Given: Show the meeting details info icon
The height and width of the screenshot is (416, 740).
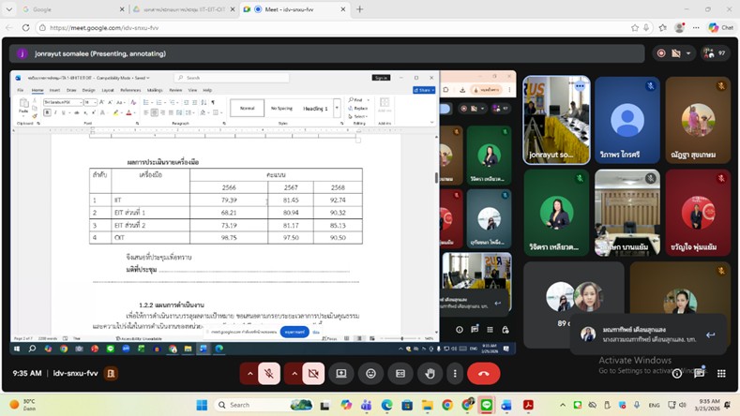Looking at the screenshot, I should pyautogui.click(x=676, y=374).
